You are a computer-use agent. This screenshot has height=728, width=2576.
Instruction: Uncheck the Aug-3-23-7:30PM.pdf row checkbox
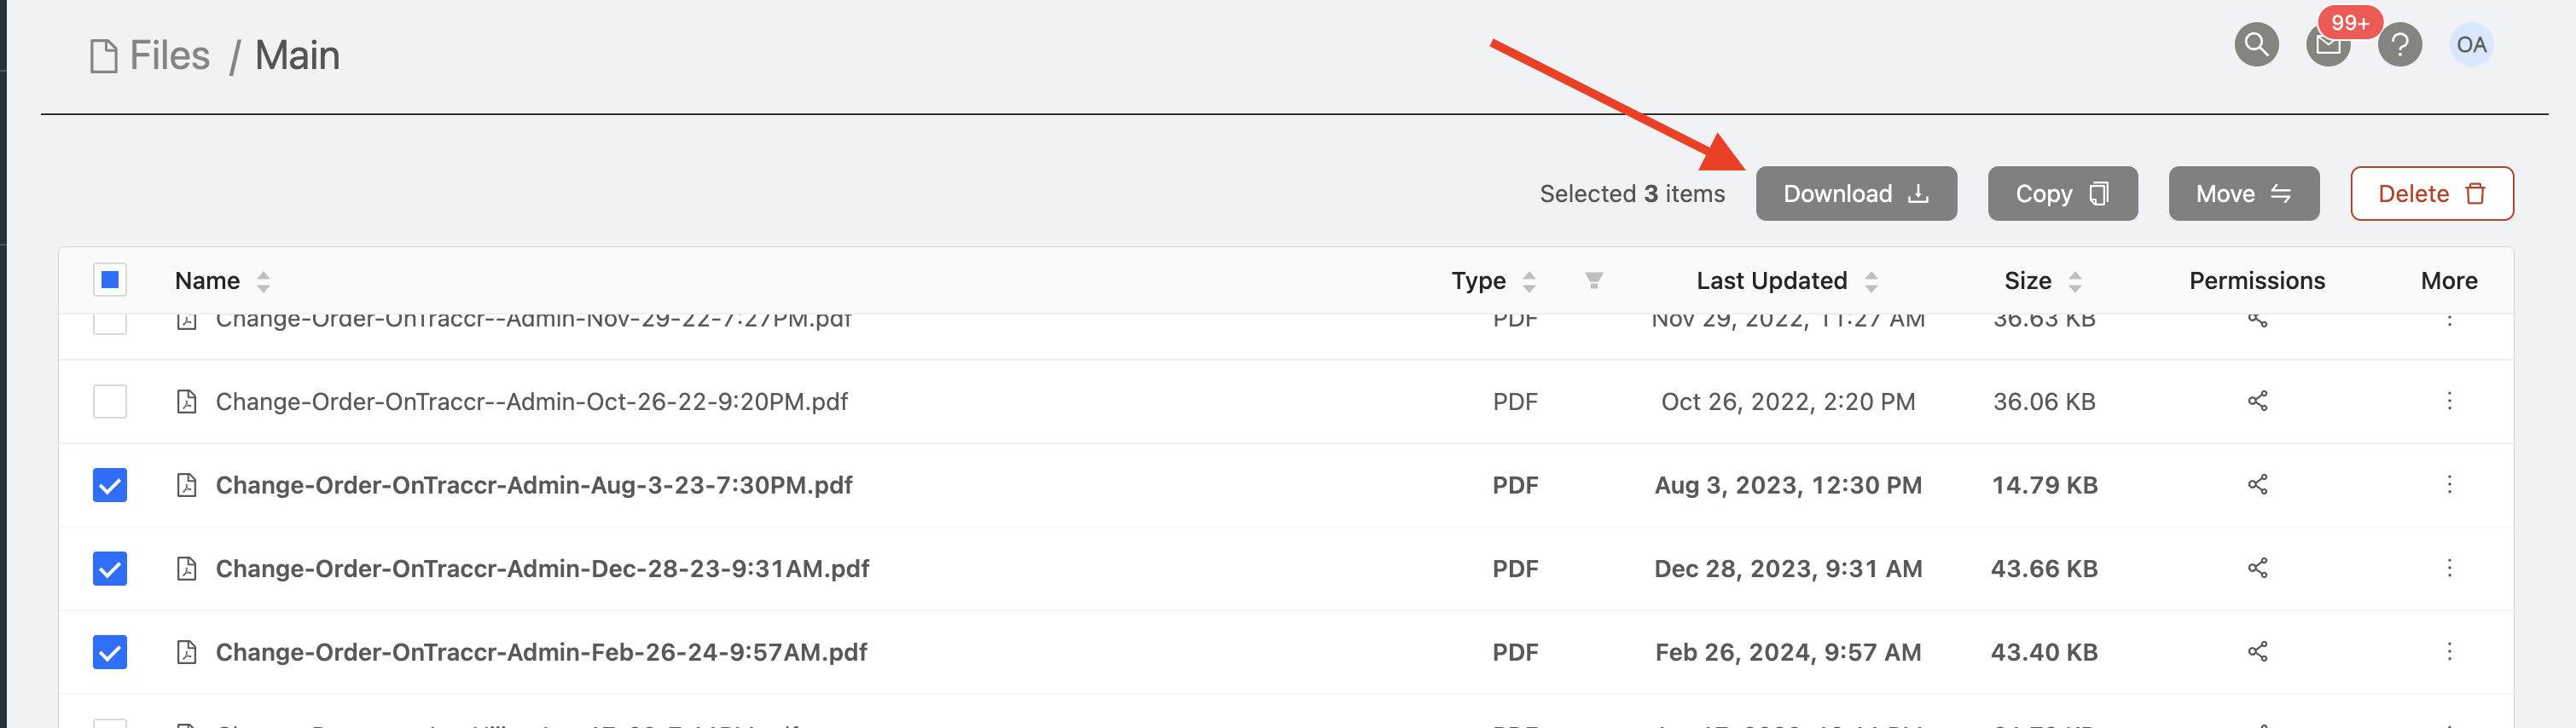pos(110,485)
